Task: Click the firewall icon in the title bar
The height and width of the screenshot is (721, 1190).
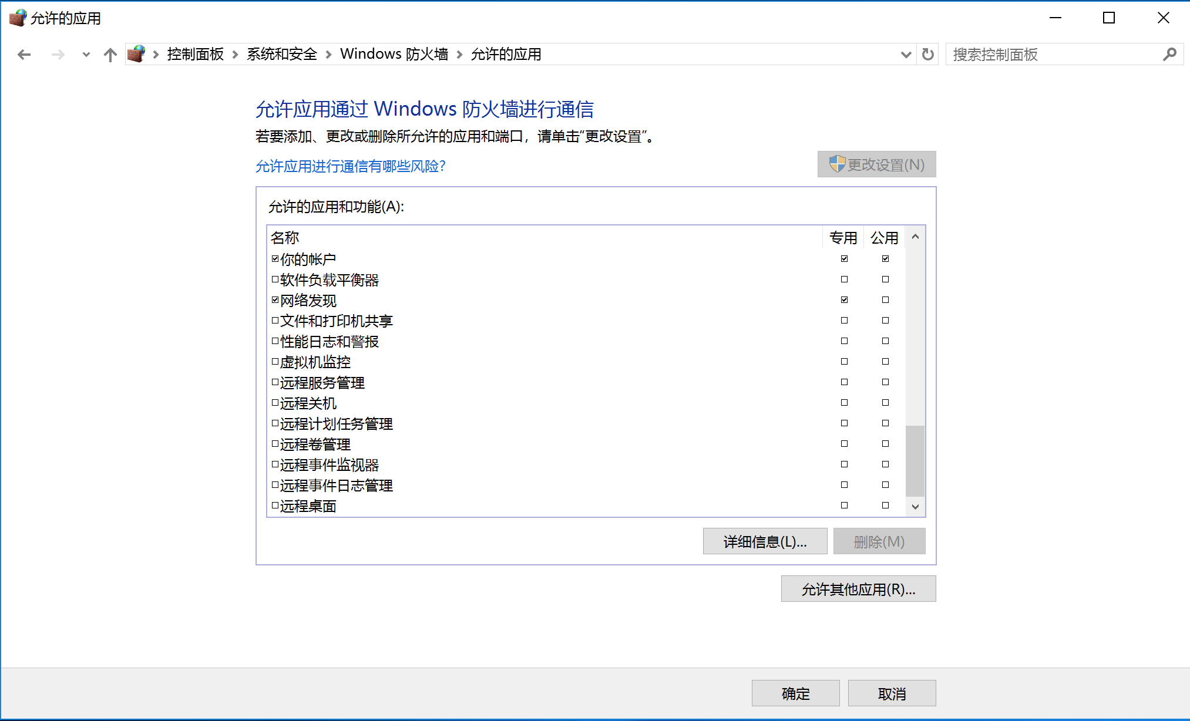Action: coord(18,18)
